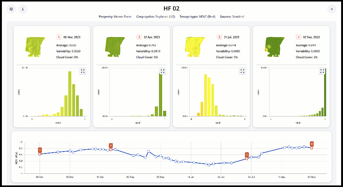
Task: Click the download icon button
Action: (23, 9)
